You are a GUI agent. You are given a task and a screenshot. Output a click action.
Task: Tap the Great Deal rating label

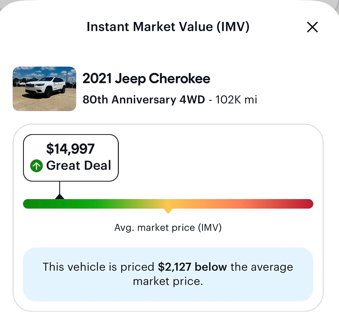click(x=79, y=166)
